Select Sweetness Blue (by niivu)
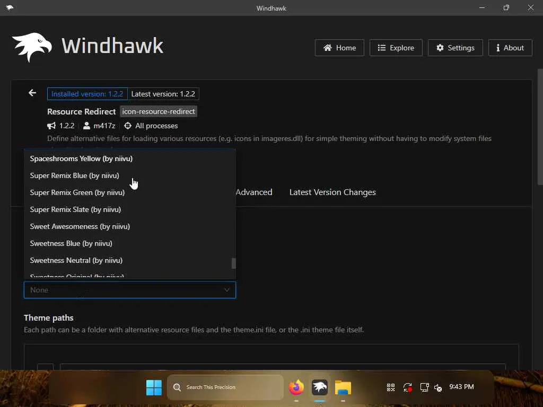Viewport: 543px width, 407px height. [130, 243]
